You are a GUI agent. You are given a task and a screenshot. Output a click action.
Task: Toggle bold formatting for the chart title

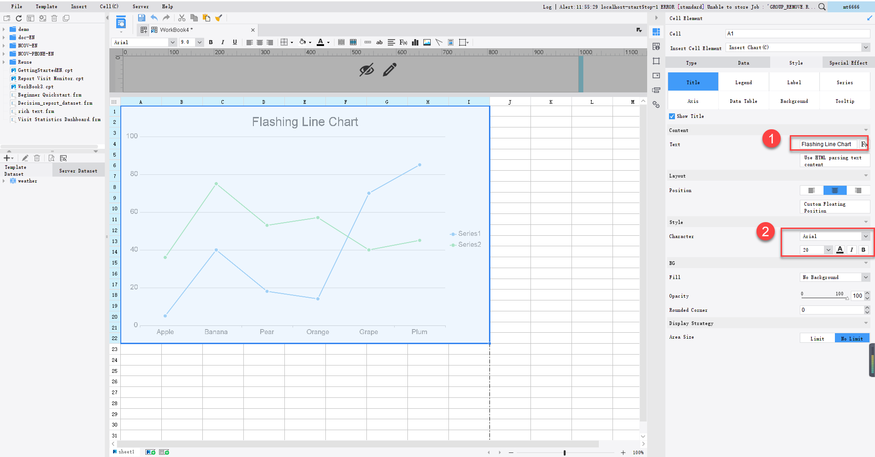coord(863,249)
